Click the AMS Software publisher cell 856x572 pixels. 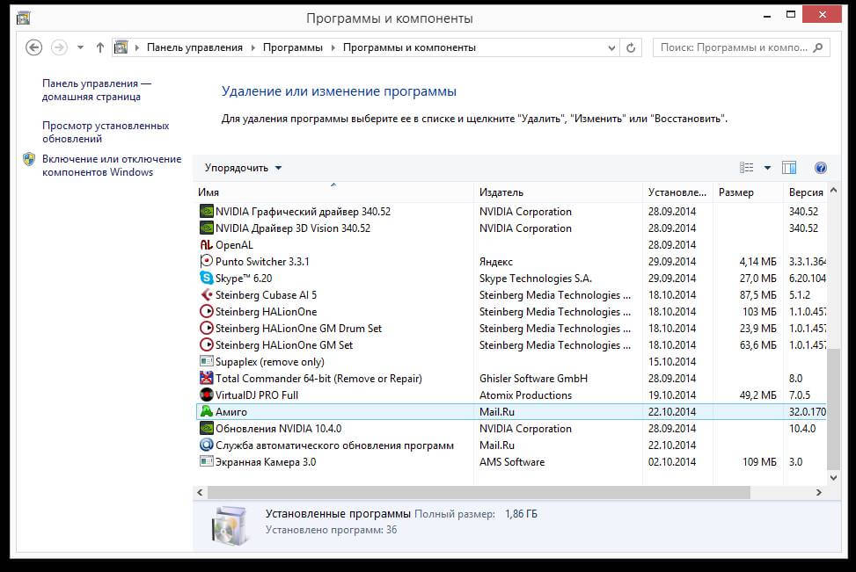pyautogui.click(x=511, y=462)
